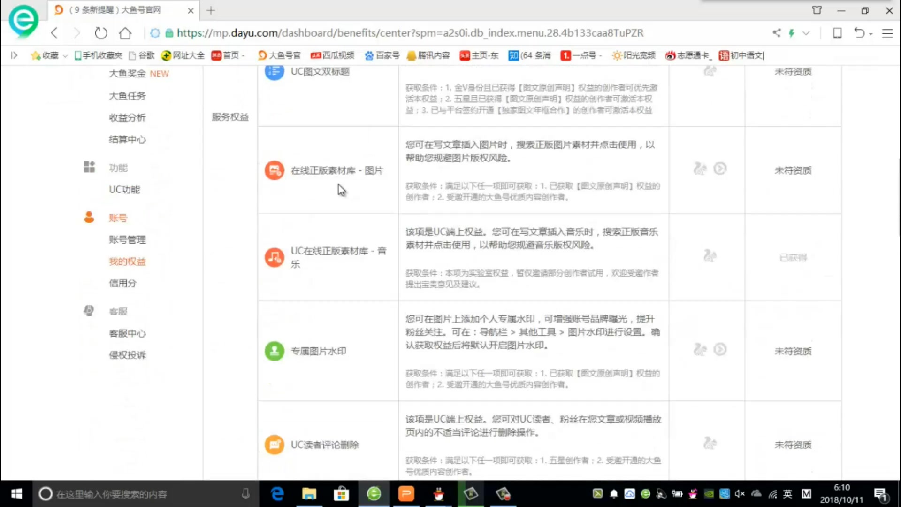
Task: Select 大鱼任务 in sidebar
Action: (x=127, y=96)
